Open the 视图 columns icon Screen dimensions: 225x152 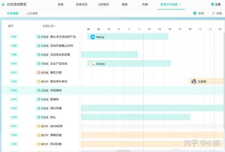point(213,13)
